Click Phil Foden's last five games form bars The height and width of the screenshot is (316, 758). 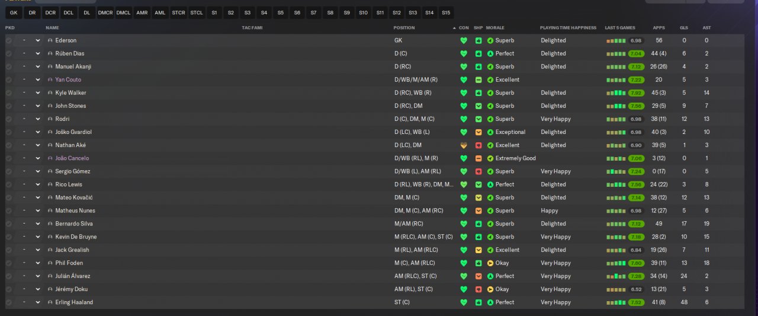pos(616,263)
